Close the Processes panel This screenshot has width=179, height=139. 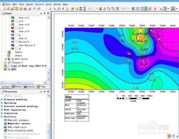click(x=48, y=92)
